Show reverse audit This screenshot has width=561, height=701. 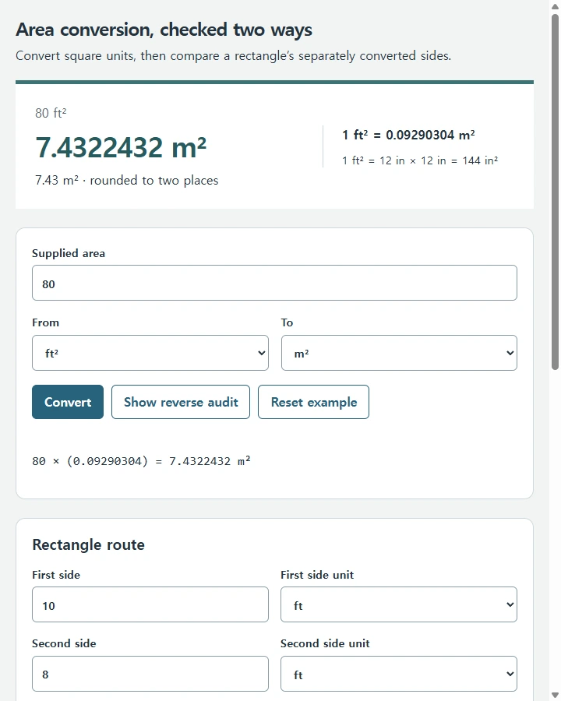(181, 402)
